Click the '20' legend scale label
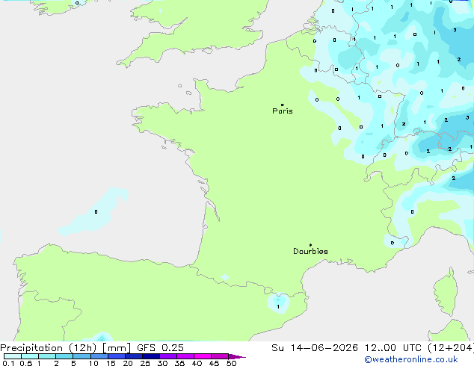This screenshot has width=474, height=366. (x=128, y=363)
